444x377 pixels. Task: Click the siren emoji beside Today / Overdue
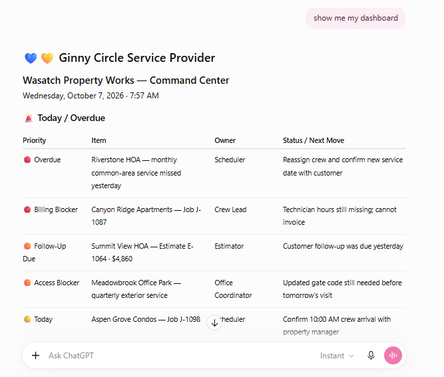tap(29, 118)
